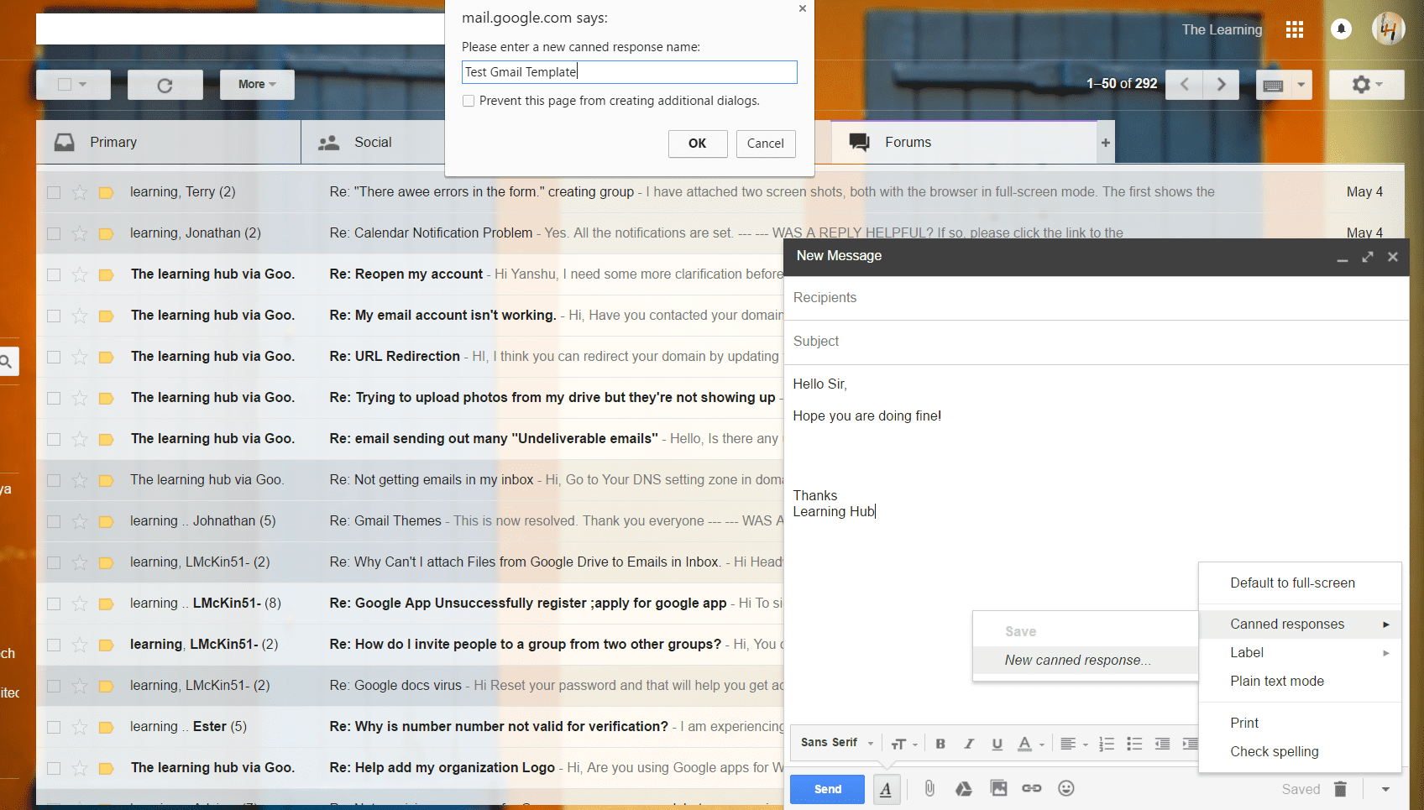Refresh the inbox

click(165, 85)
